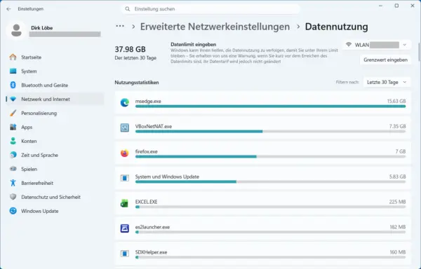Viewport: 421px width, 269px height.
Task: Maximize the Einstellungen window
Action: [x=396, y=6]
